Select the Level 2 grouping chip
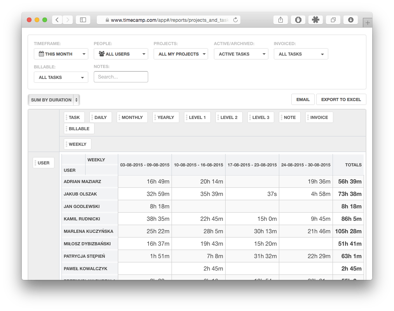Image resolution: width=394 pixels, height=311 pixels. [x=229, y=117]
